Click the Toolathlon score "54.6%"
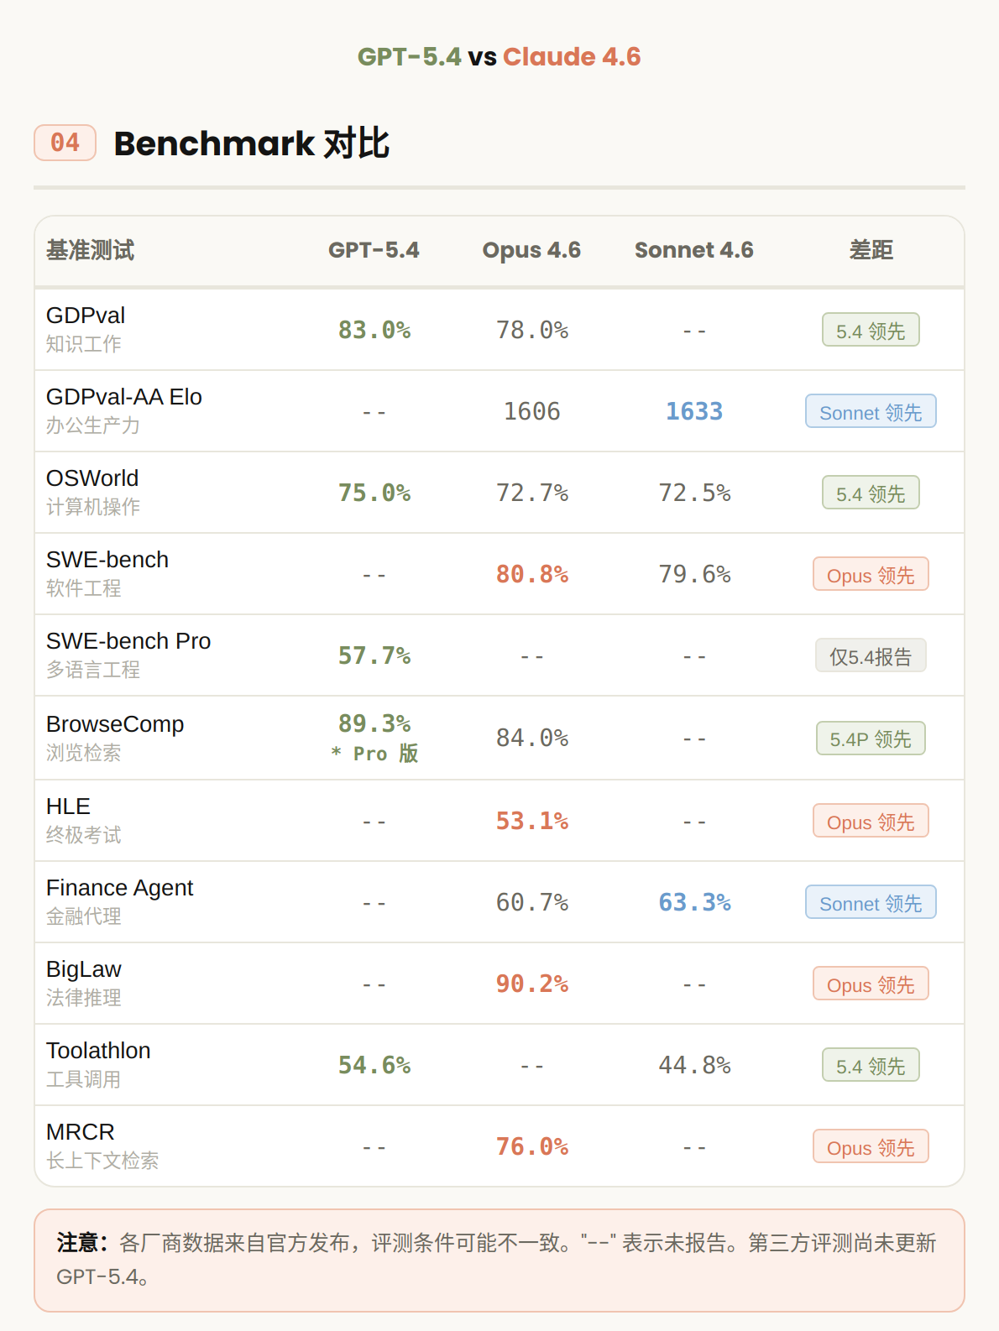This screenshot has width=999, height=1331. coord(374,1065)
